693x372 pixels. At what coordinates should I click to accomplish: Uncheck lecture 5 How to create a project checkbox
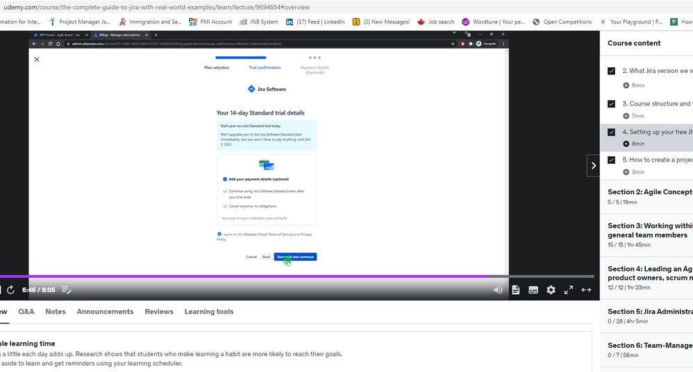(x=611, y=160)
